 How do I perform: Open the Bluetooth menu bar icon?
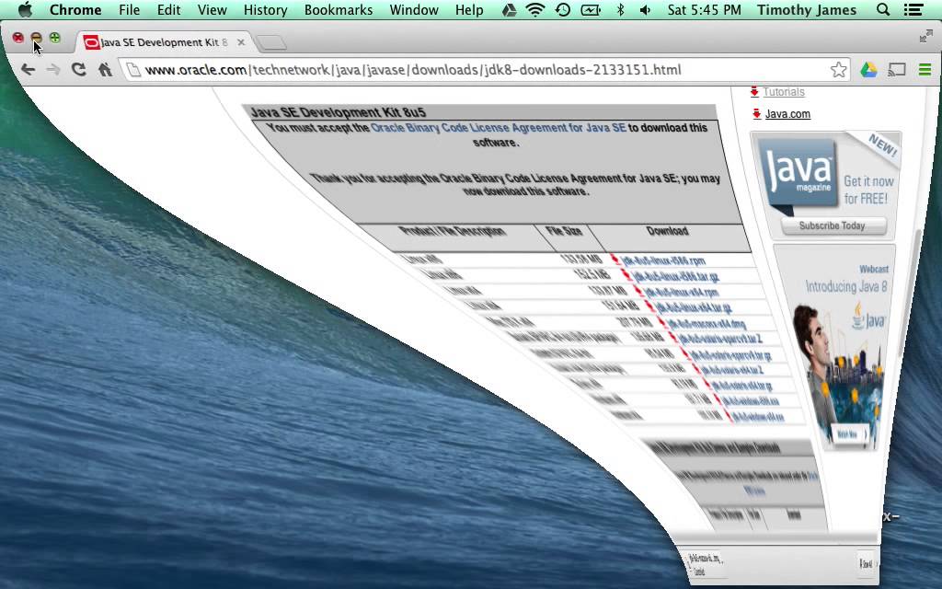pyautogui.click(x=621, y=9)
